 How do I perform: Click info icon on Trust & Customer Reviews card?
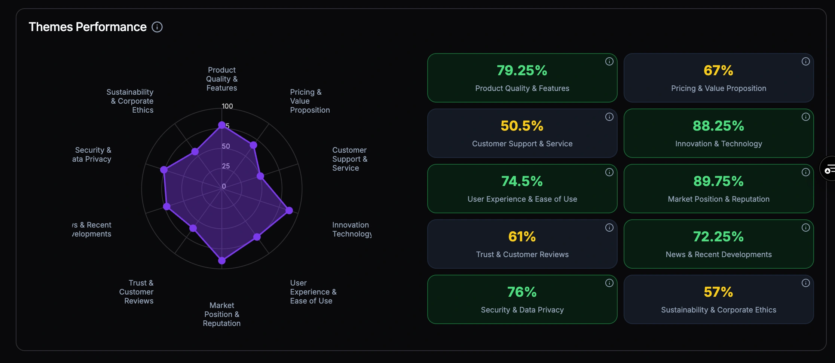[609, 228]
